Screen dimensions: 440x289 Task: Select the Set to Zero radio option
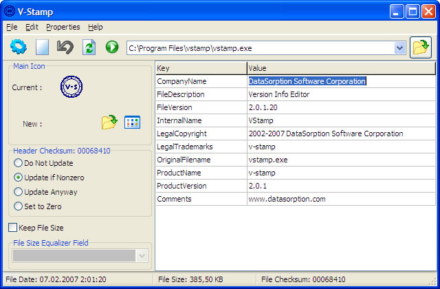tap(19, 206)
